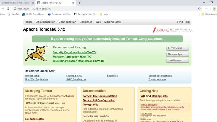Click the address bar URL 40.76.77.251:8080

coord(41,9)
